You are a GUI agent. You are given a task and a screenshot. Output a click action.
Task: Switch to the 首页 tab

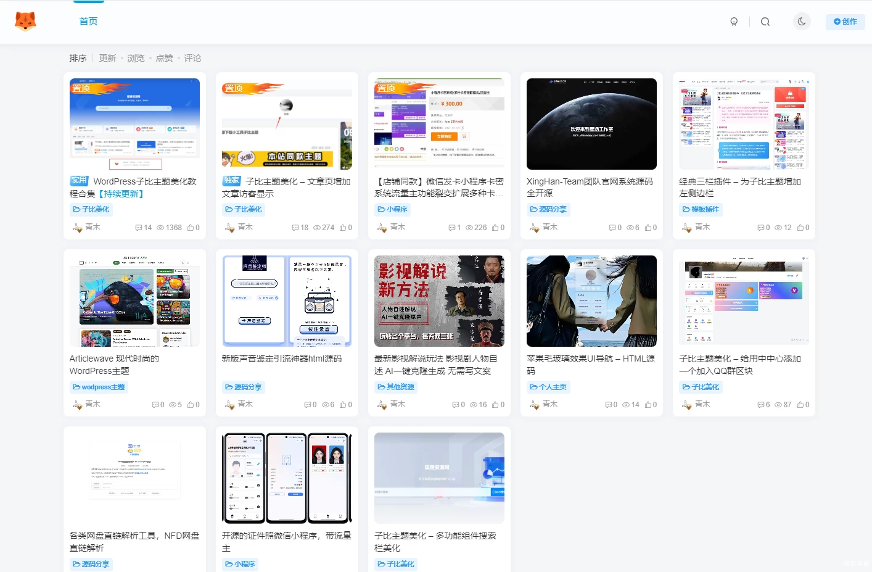coord(88,20)
